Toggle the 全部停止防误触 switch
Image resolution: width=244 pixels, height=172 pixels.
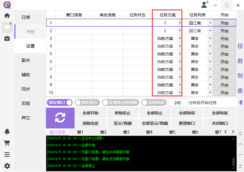click(121, 103)
